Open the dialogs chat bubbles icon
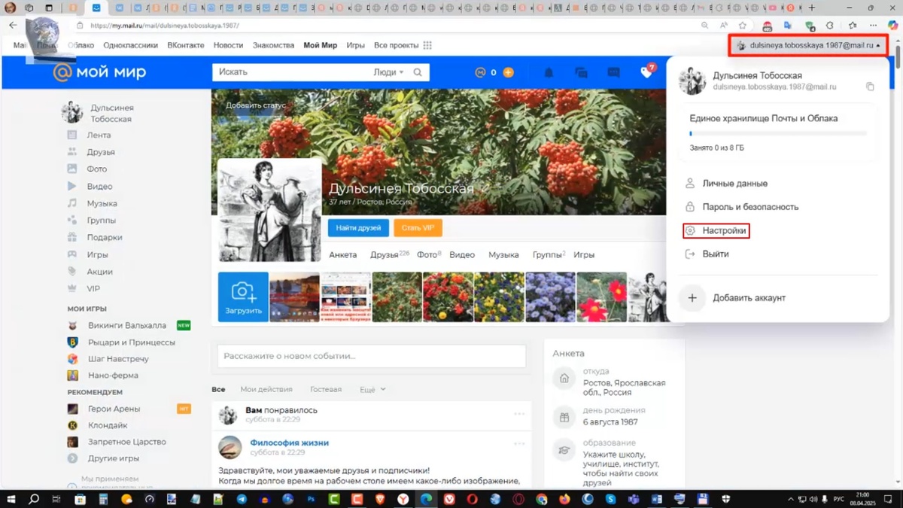Image resolution: width=903 pixels, height=508 pixels. pyautogui.click(x=581, y=73)
